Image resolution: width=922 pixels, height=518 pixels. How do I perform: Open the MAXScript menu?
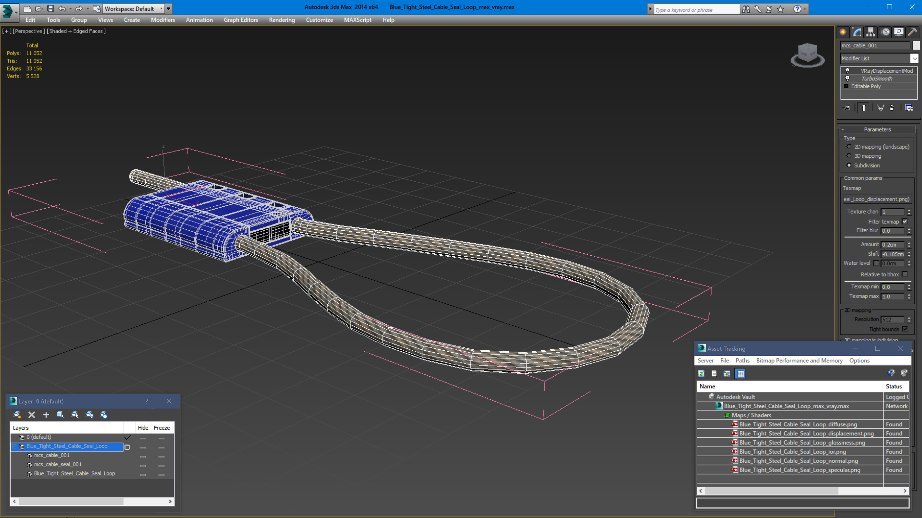[358, 20]
